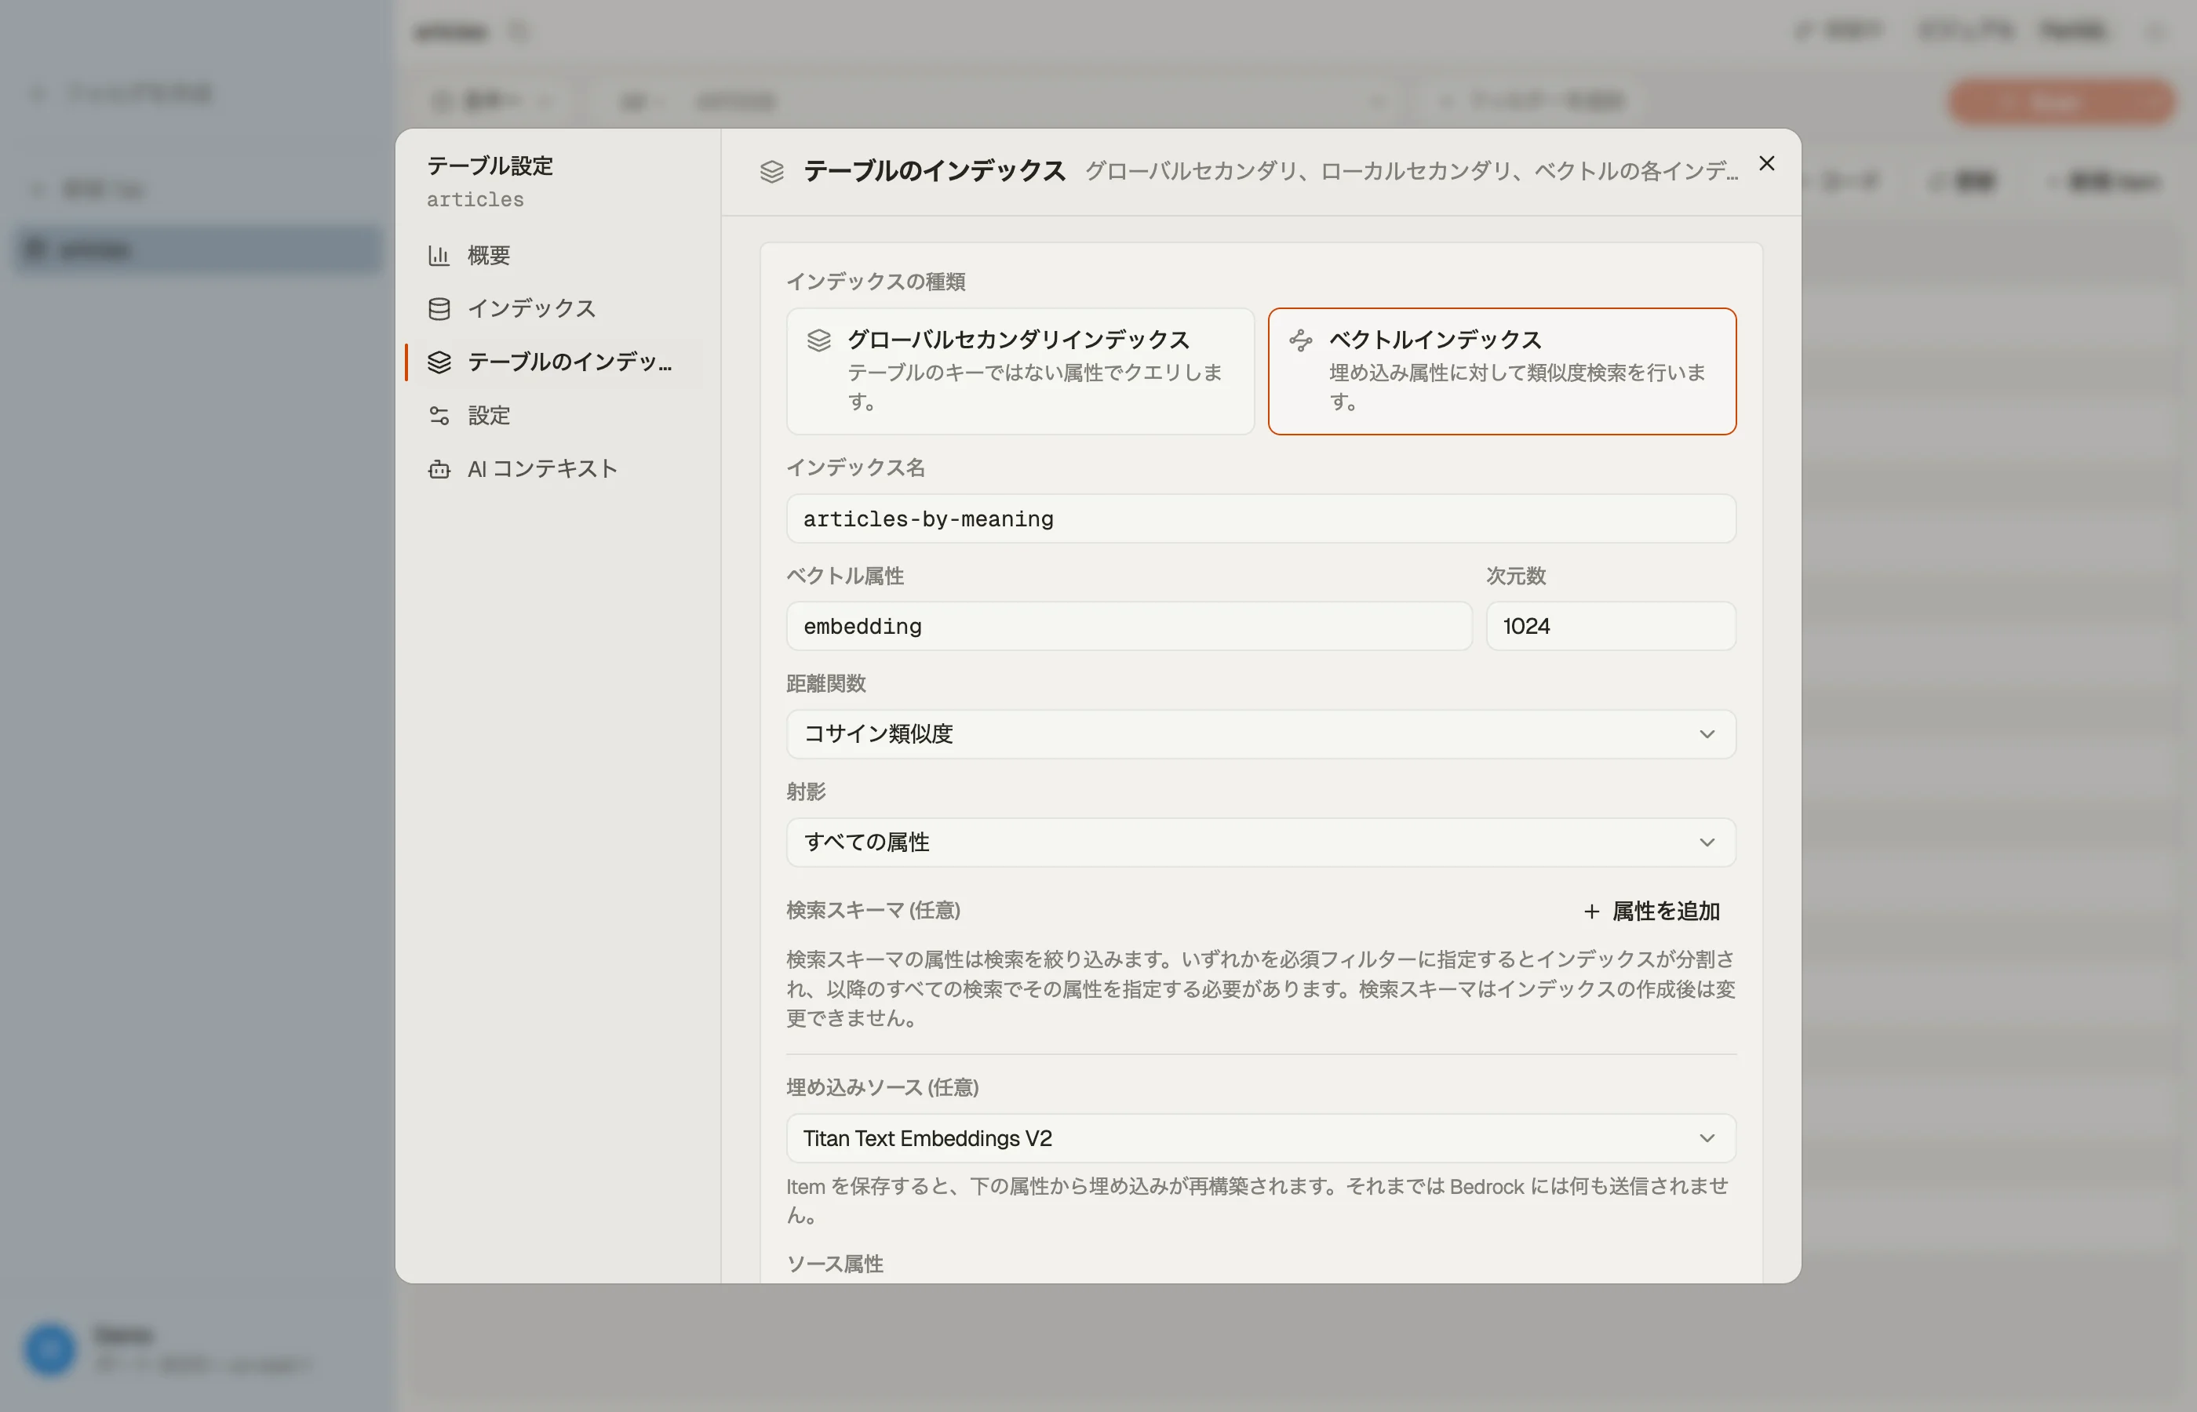Click the articles table name under テーブル設定
Screen dimensions: 2197x1412
[475, 200]
